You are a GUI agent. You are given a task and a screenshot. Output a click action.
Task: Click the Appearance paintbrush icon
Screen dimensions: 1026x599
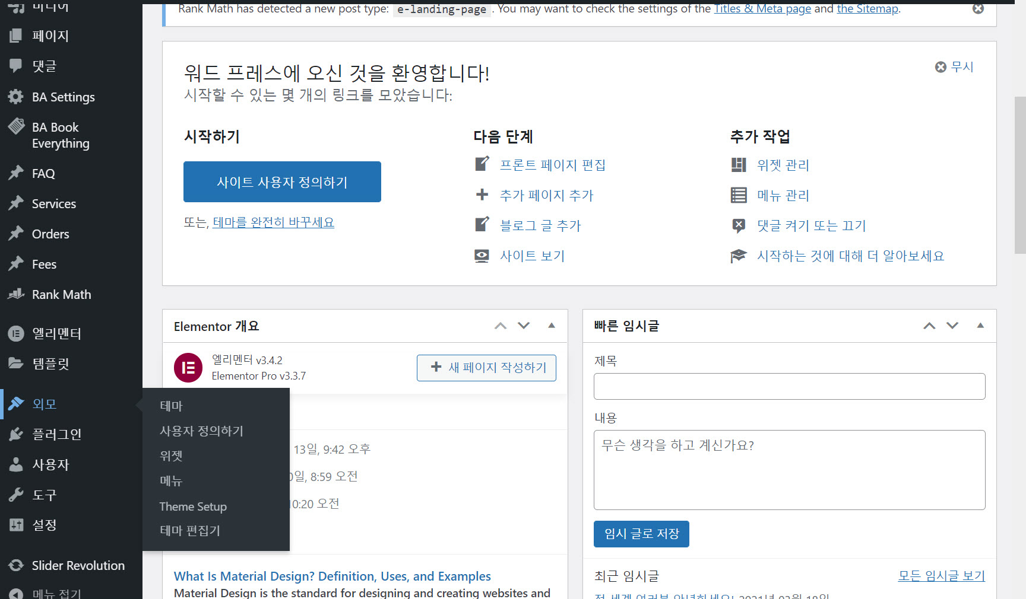coord(16,404)
